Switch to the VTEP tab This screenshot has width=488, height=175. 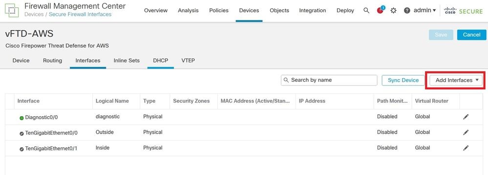pos(188,60)
